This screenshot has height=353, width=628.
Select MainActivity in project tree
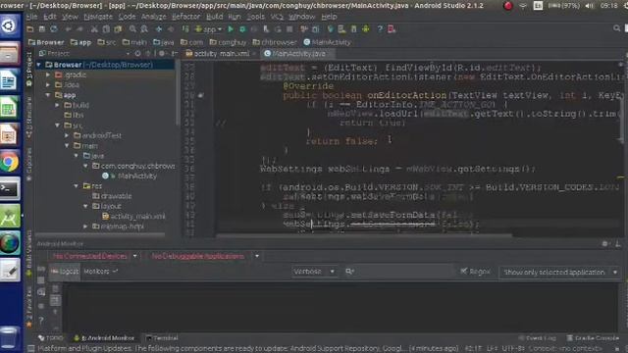click(137, 176)
